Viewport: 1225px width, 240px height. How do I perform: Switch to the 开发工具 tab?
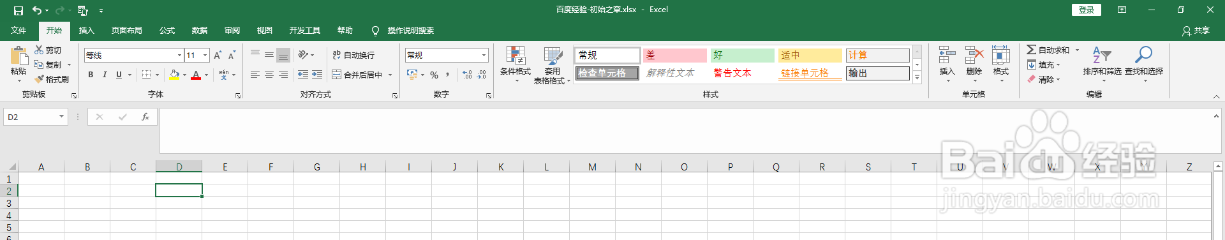point(304,31)
